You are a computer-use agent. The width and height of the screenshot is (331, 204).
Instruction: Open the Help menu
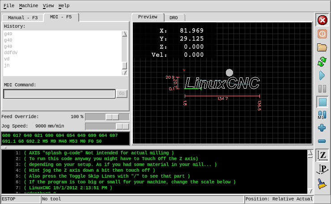pyautogui.click(x=64, y=6)
